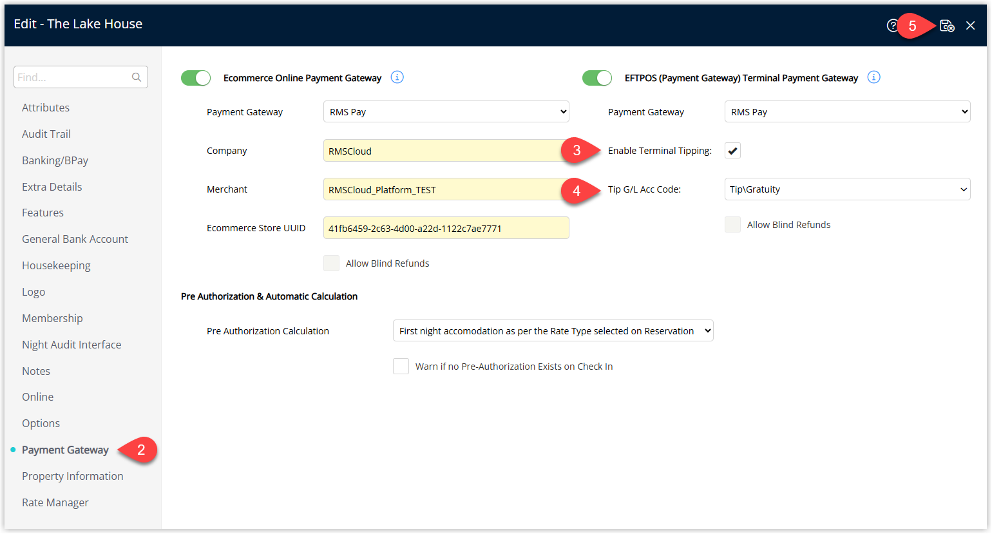Click the Company field RMSCloud
Viewport: 992px width, 534px height.
tap(446, 151)
